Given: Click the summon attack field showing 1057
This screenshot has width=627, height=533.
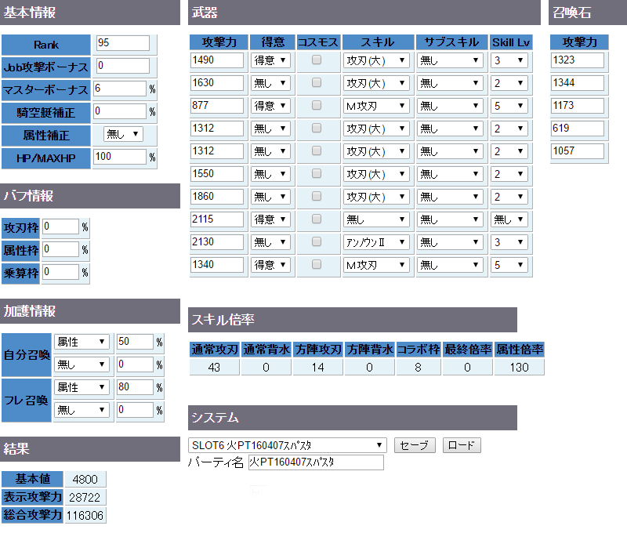Looking at the screenshot, I should 578,151.
